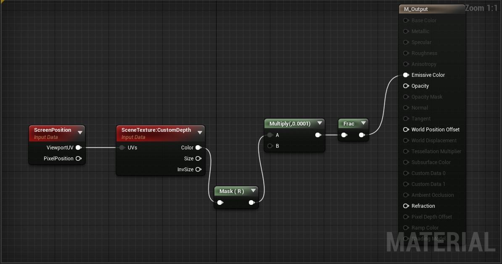Click the Mask (R) output pin

(x=252, y=202)
